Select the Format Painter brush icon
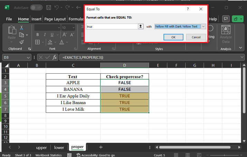This screenshot has width=247, height=157. point(21,41)
